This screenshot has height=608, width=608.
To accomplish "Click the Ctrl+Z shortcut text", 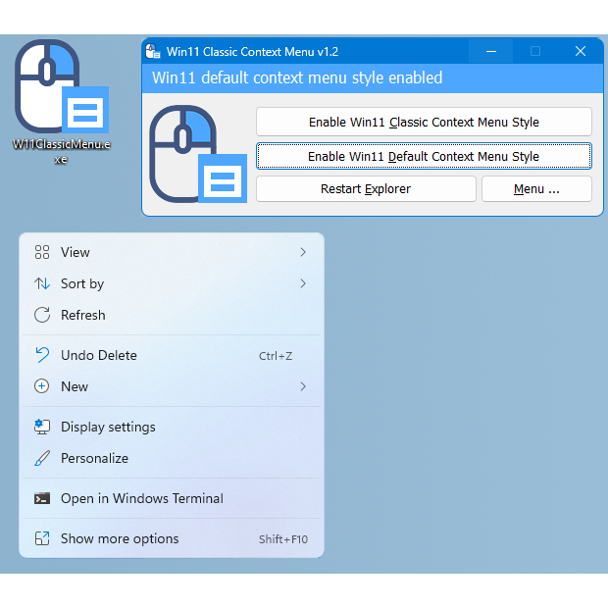I will [x=276, y=356].
